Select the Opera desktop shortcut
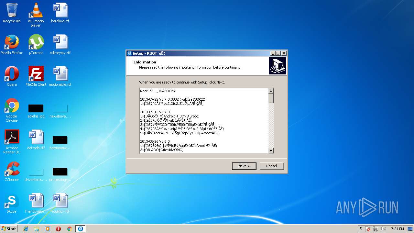The height and width of the screenshot is (233, 414). pyautogui.click(x=12, y=76)
